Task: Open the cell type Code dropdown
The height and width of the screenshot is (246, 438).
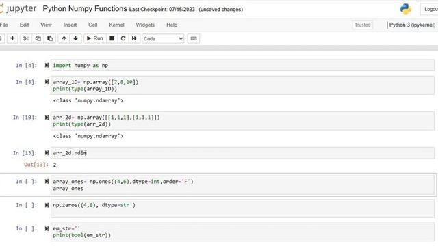Action: point(163,38)
